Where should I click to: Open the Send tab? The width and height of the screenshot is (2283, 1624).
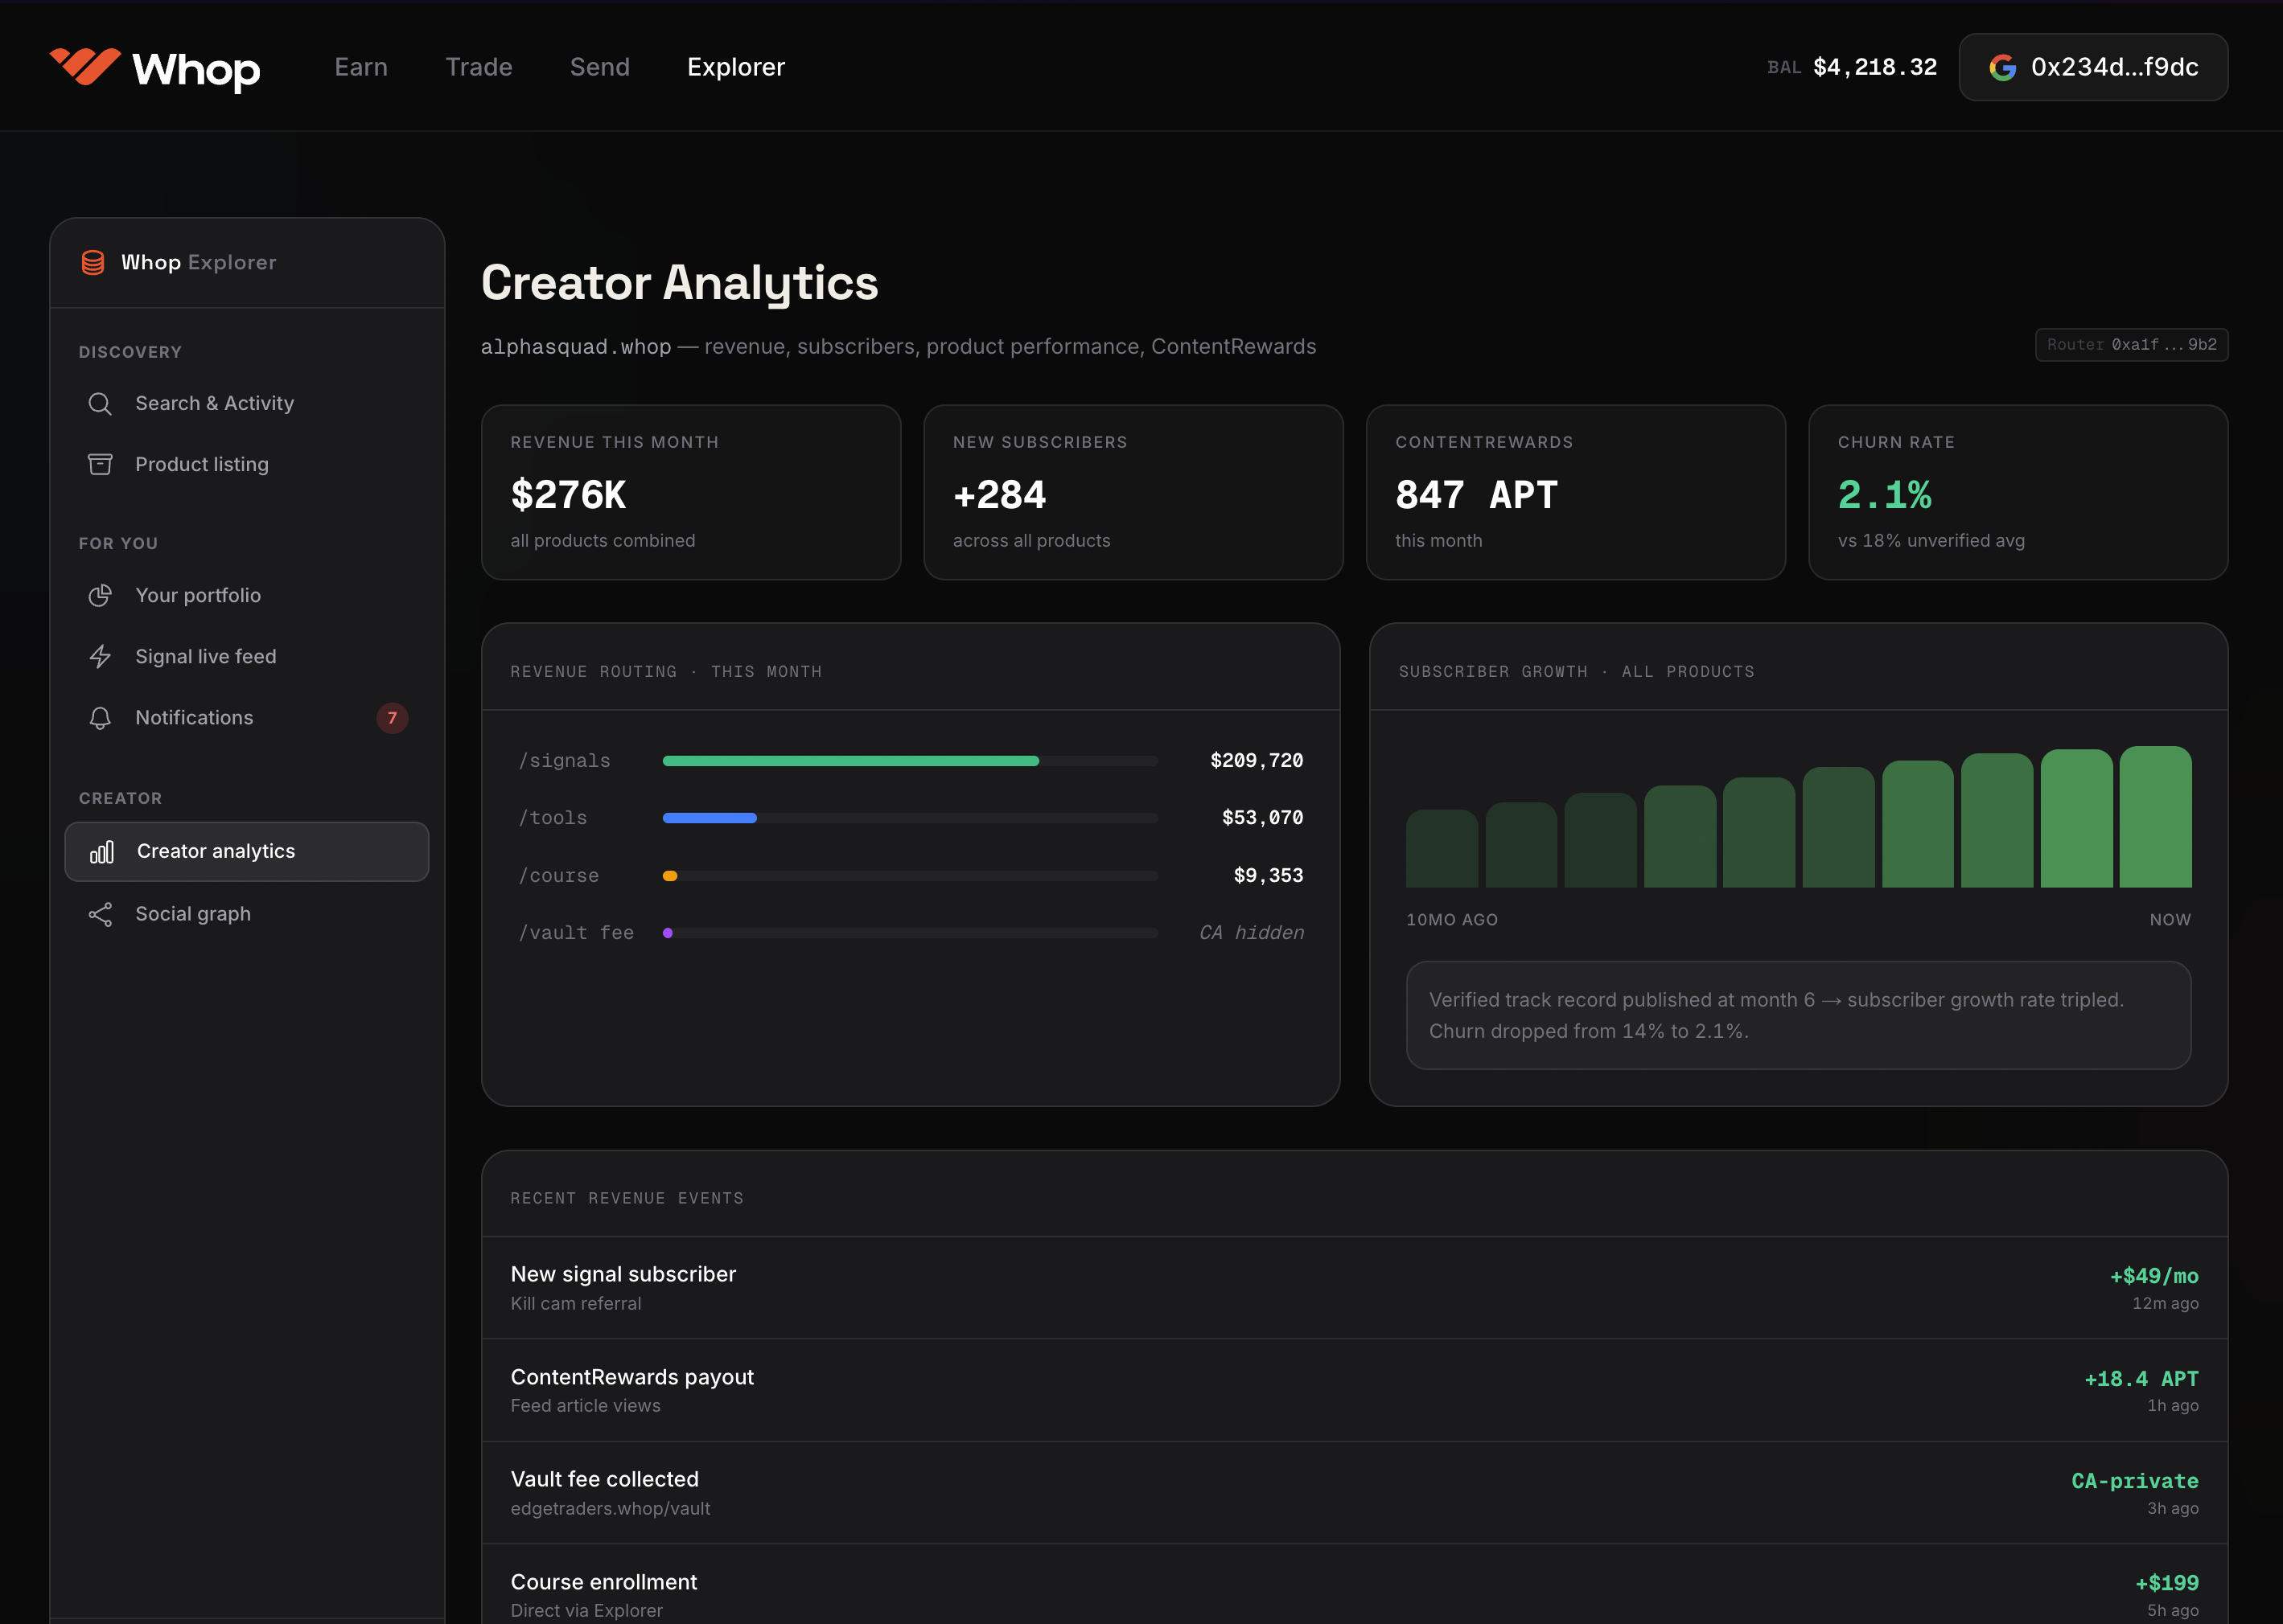click(600, 67)
